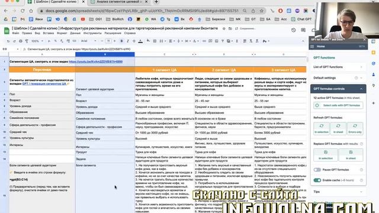The height and width of the screenshot is (213, 379).
Task: Open the Вставка menu
Action: point(49,33)
